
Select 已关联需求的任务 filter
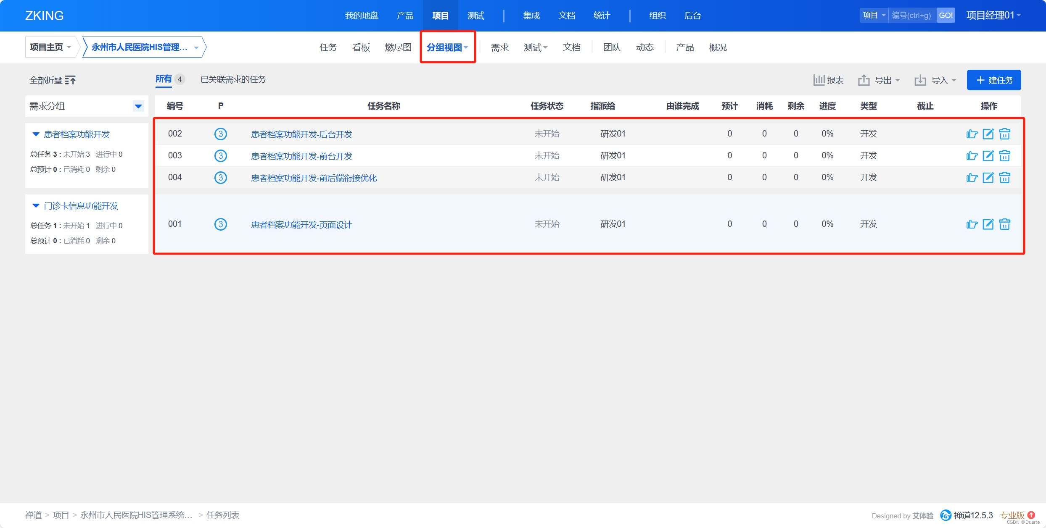pos(233,79)
